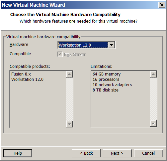Click the Help button
The width and height of the screenshot is (167, 161).
tap(18, 153)
